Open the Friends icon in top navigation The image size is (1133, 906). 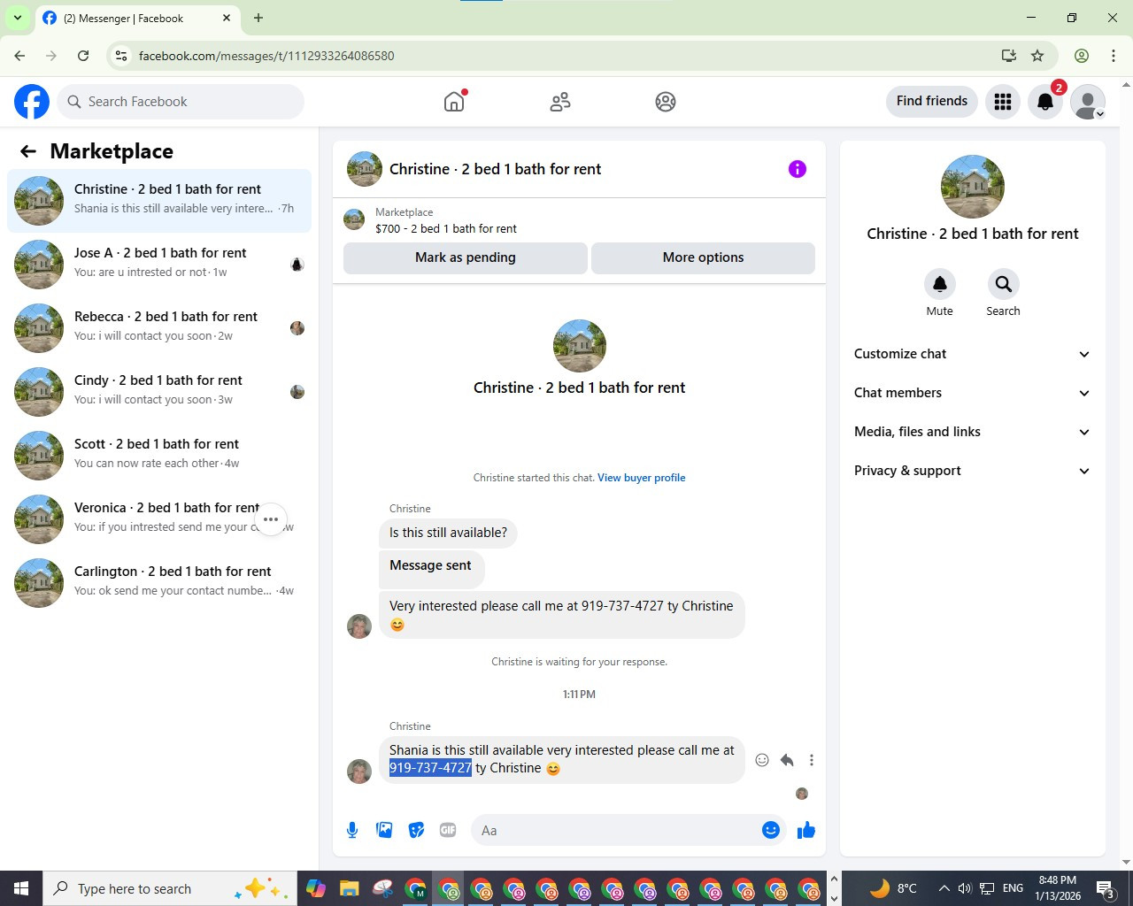coord(560,102)
